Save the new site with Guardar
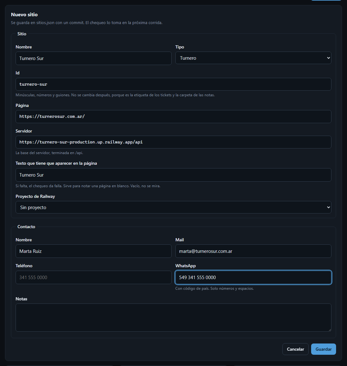Screen dimensions: 347x366 (324, 349)
